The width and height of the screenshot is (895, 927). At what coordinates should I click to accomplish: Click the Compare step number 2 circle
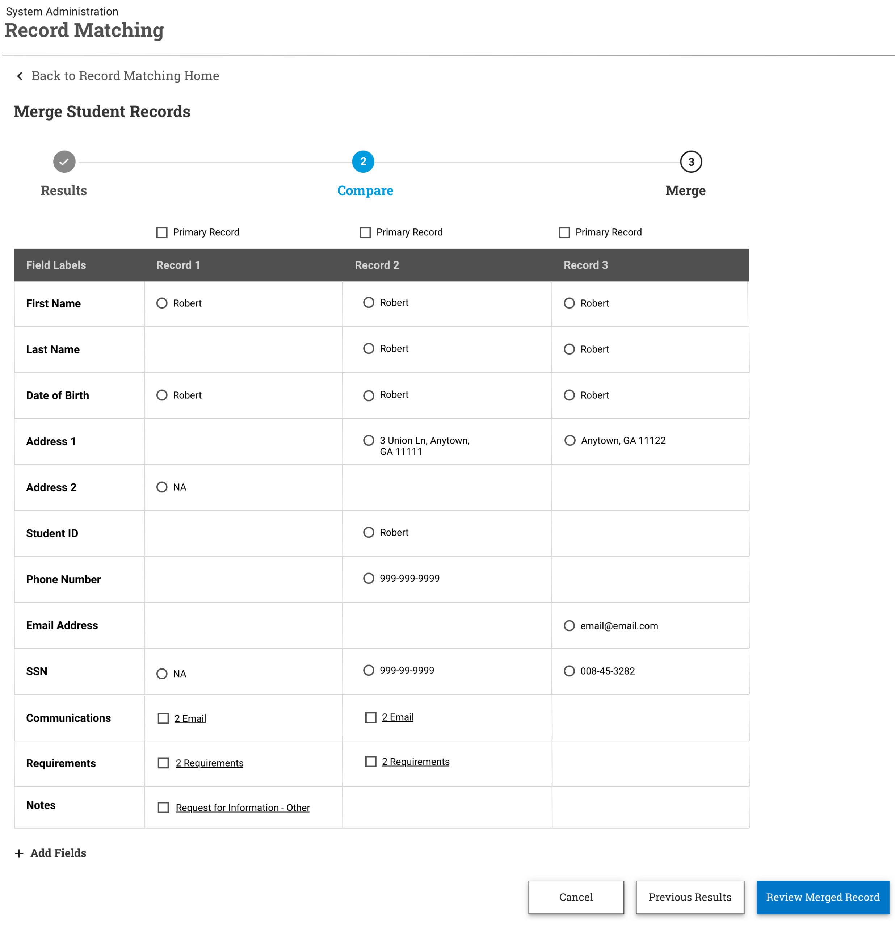point(363,162)
